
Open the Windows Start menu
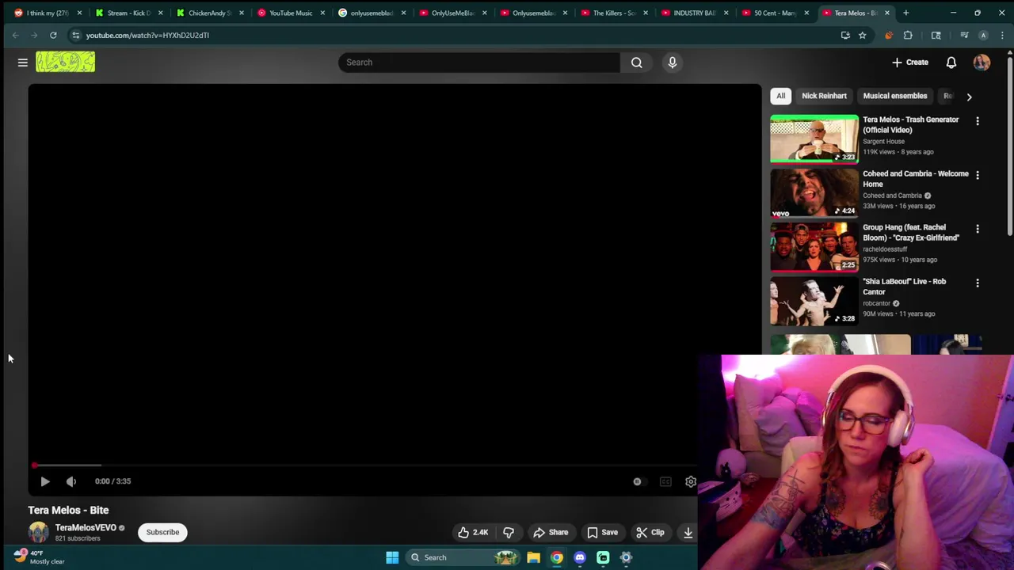(392, 557)
